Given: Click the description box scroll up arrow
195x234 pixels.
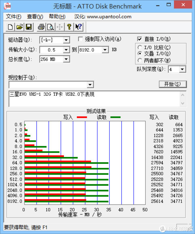Looking at the screenshot, I should click(183, 95).
